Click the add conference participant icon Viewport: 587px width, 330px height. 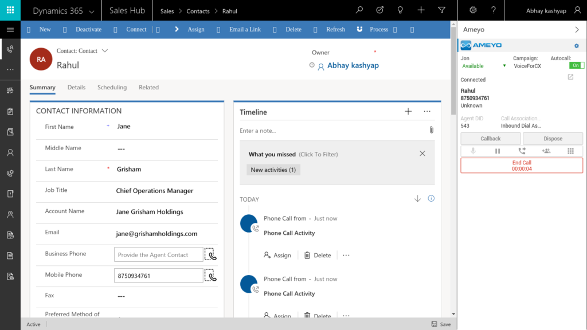click(x=546, y=151)
